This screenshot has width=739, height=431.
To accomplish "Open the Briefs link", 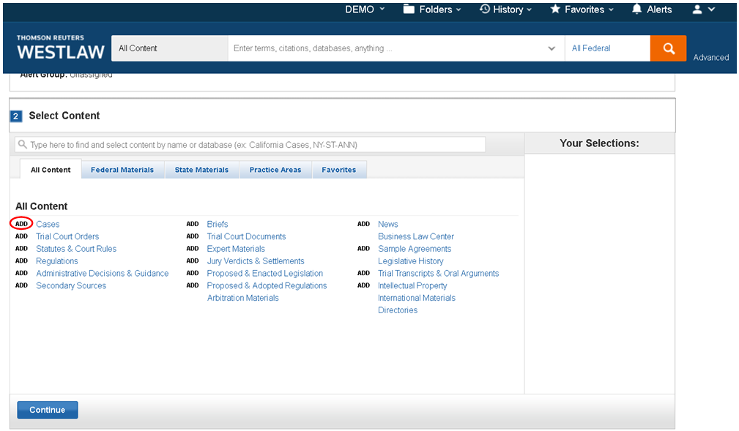I will click(218, 224).
